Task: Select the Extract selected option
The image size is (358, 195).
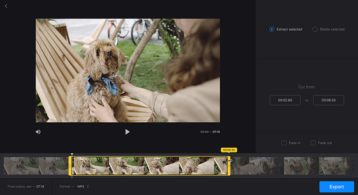Action: coord(272,29)
